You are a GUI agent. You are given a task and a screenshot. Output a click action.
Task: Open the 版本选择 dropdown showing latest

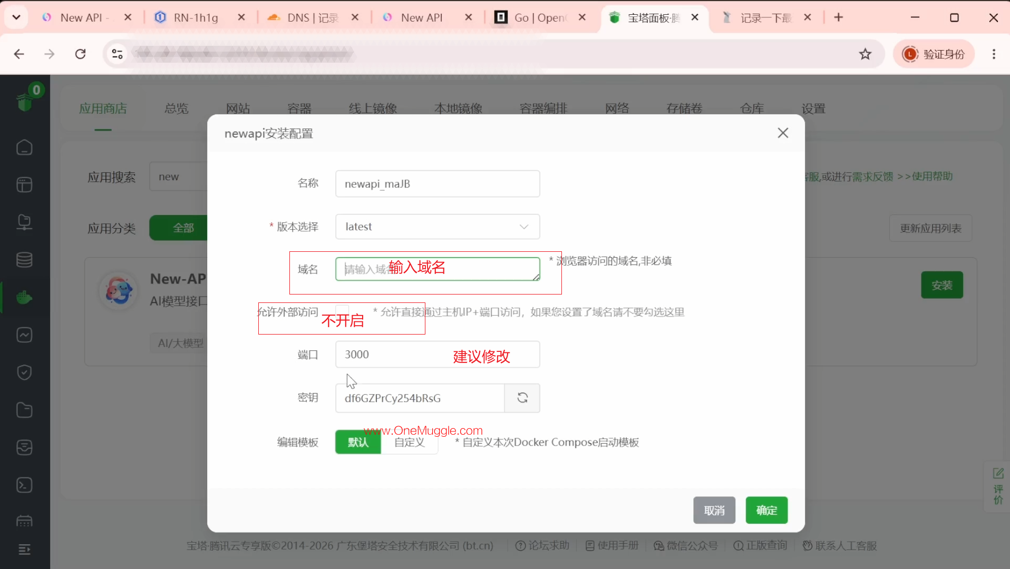coord(438,227)
